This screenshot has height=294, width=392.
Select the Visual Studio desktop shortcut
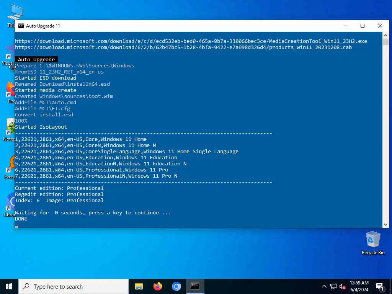click(x=8, y=57)
